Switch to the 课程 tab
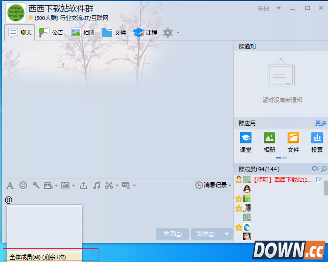The height and width of the screenshot is (262, 328). click(145, 33)
